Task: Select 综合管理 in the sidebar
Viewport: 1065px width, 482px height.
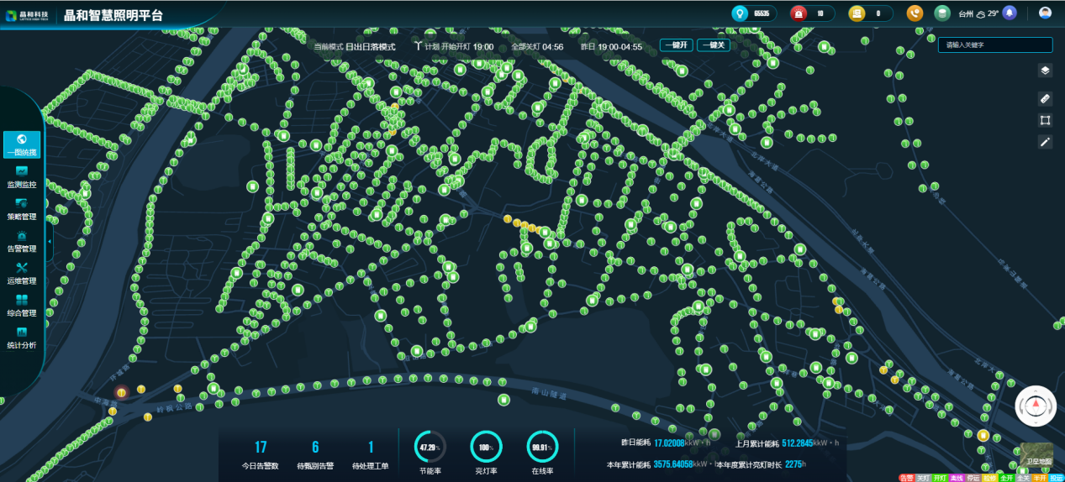Action: [x=21, y=305]
